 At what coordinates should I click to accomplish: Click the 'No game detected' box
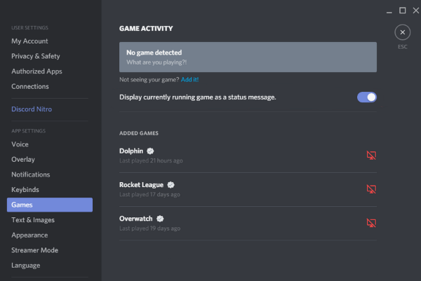click(248, 57)
